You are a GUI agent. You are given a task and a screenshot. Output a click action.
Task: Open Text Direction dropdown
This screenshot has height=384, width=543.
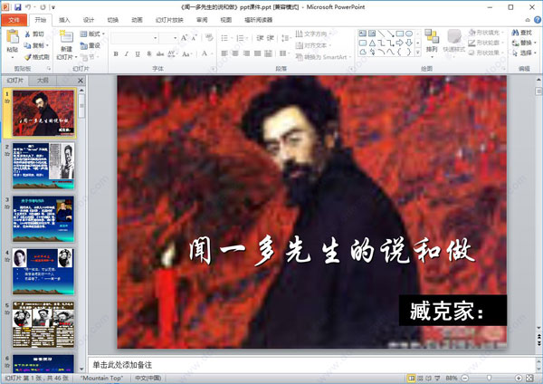click(x=313, y=34)
